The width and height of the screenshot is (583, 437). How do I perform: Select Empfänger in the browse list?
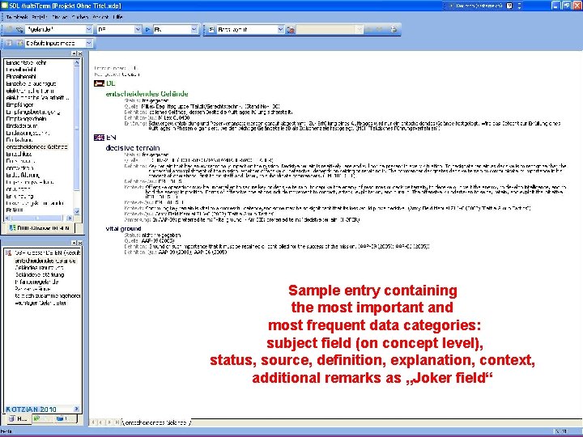point(19,104)
